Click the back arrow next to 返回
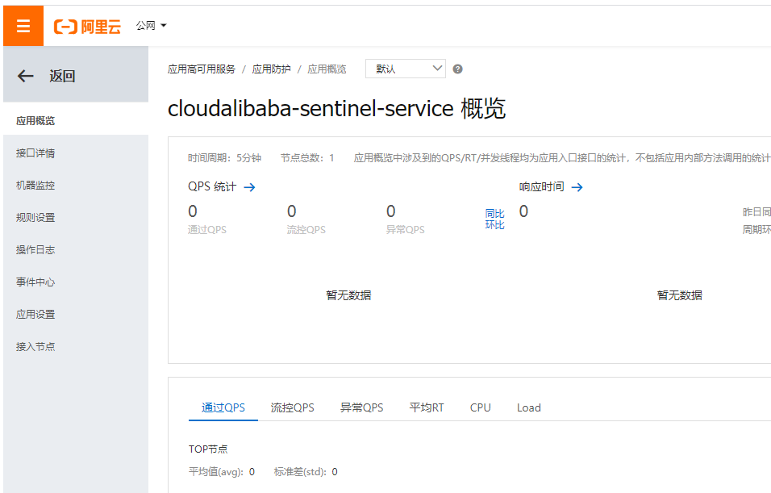The height and width of the screenshot is (493, 771). point(26,76)
